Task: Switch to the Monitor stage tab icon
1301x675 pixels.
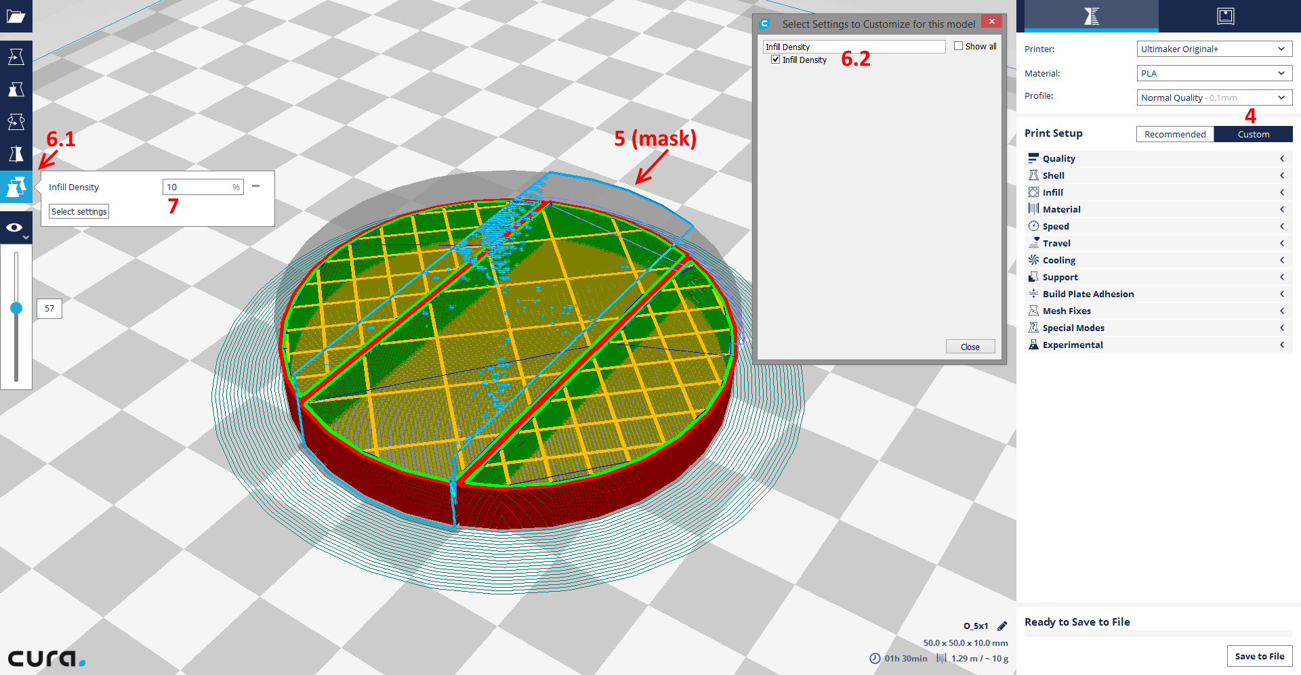Action: coord(1225,16)
